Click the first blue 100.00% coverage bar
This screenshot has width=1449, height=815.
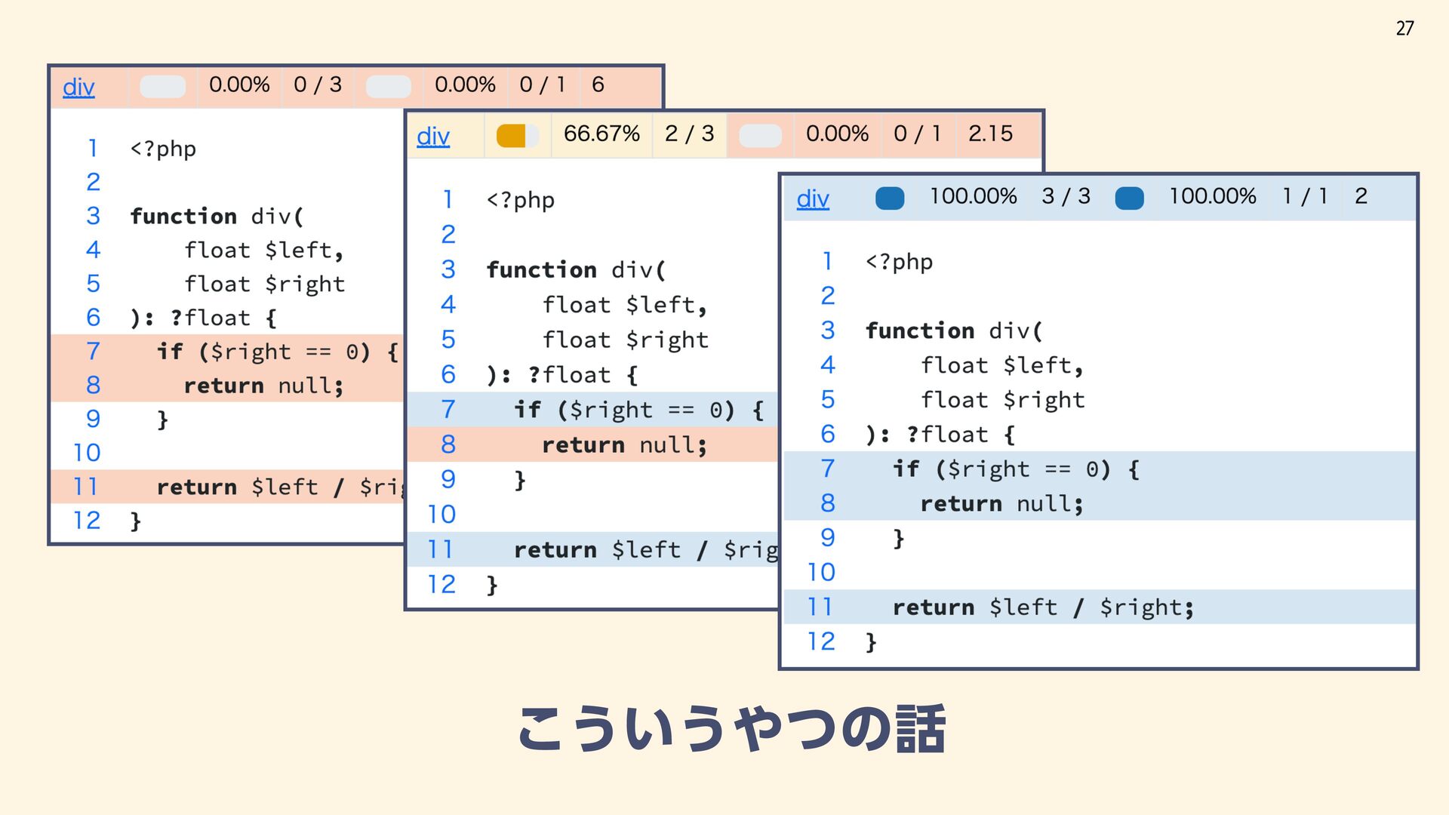pyautogui.click(x=890, y=198)
